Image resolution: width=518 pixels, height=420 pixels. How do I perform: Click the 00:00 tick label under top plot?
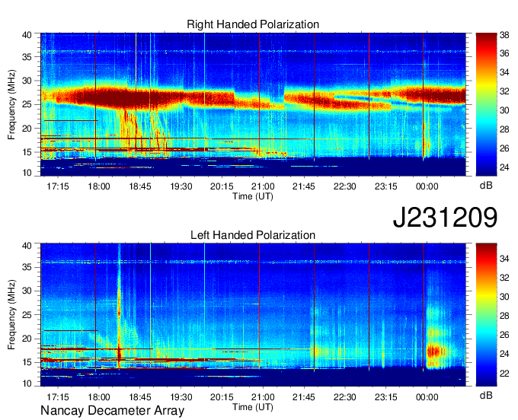click(427, 186)
